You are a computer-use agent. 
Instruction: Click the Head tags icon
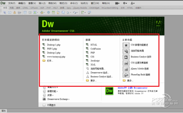(x=68, y=12)
